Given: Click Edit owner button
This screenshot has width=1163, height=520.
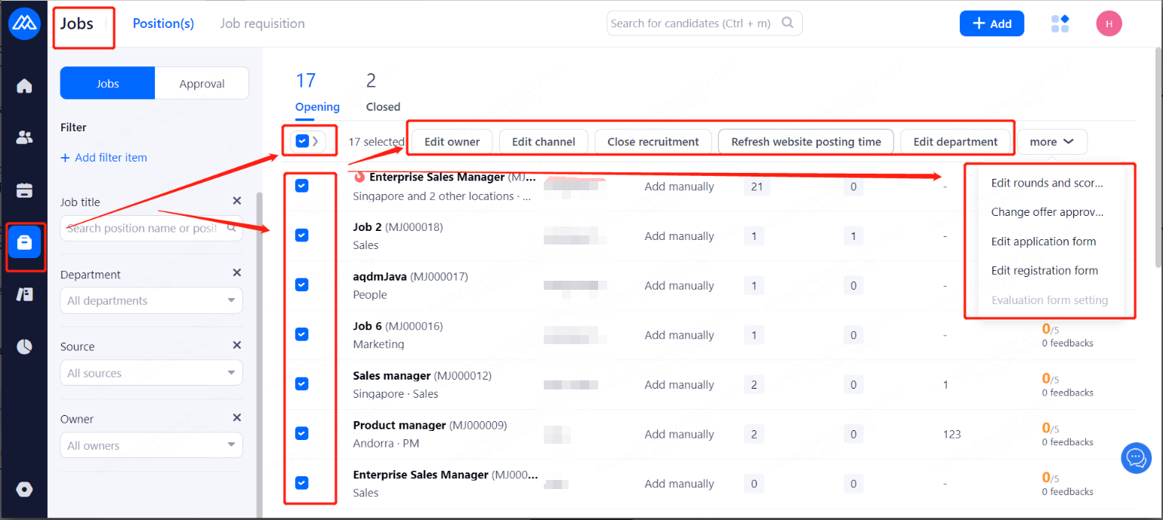Looking at the screenshot, I should [452, 141].
